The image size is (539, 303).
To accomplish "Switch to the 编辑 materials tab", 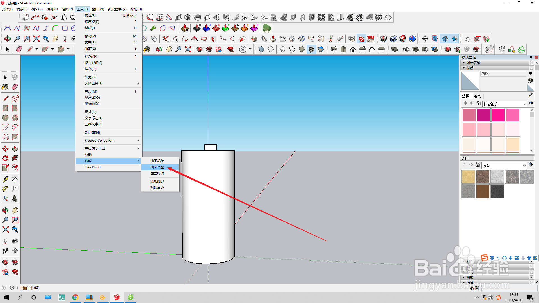I will point(477,96).
